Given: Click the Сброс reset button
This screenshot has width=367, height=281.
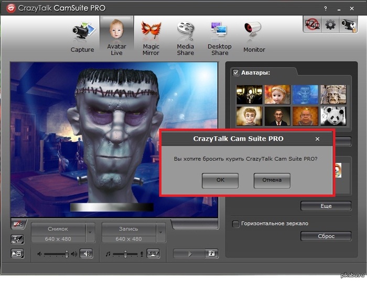Looking at the screenshot, I should click(x=326, y=237).
